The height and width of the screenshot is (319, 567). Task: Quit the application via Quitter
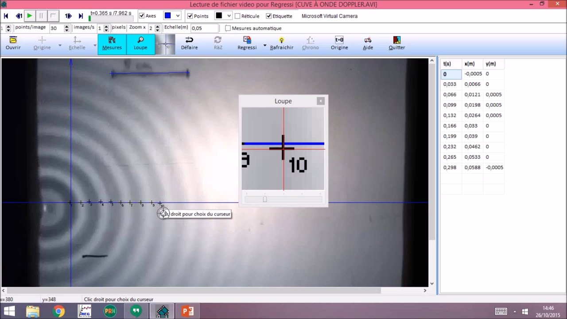[x=397, y=43]
